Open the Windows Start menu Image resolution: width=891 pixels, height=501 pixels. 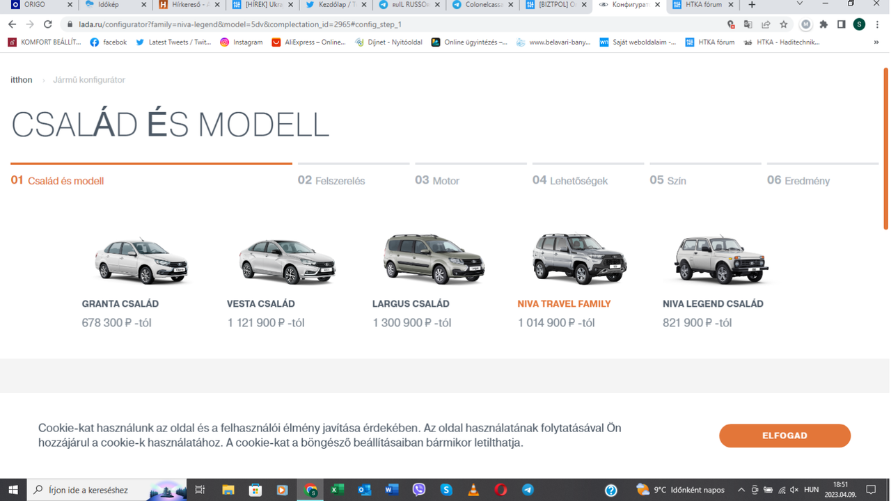(13, 490)
